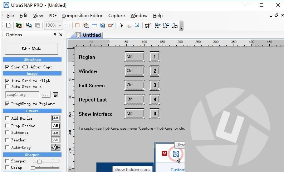Click the 3D object capture icon
284x172 pixels.
(x=103, y=25)
